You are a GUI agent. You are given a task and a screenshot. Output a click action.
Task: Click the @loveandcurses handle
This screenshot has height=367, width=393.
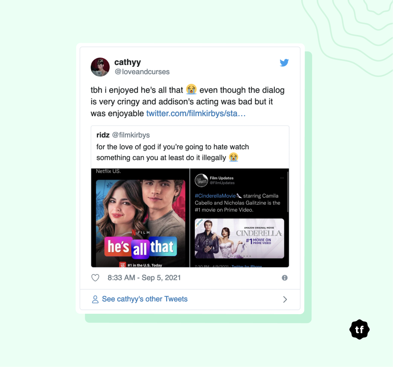[x=142, y=72]
